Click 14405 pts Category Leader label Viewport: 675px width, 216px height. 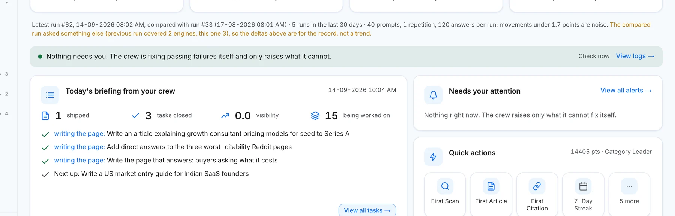click(x=611, y=152)
